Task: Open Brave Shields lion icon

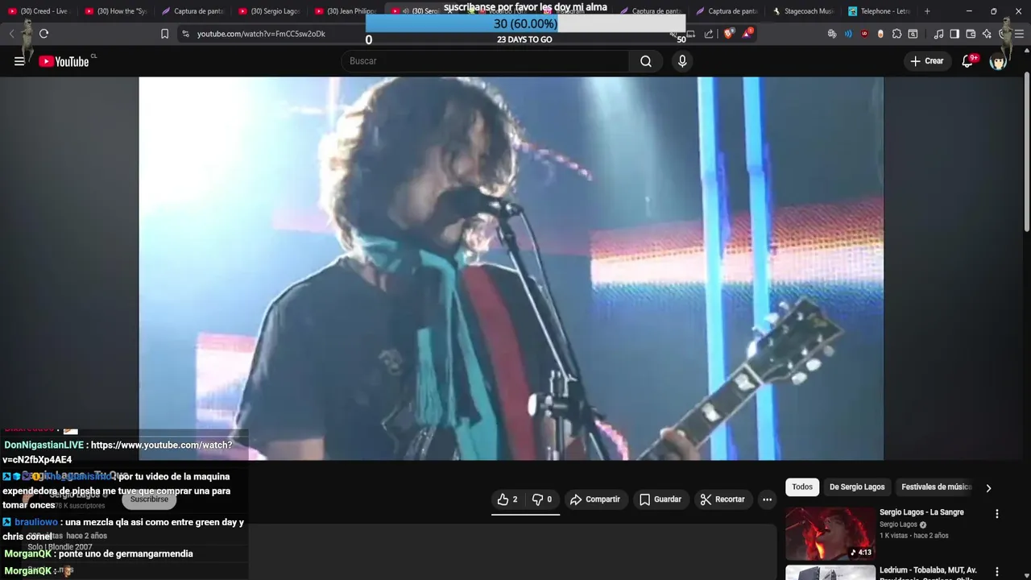Action: click(x=729, y=34)
